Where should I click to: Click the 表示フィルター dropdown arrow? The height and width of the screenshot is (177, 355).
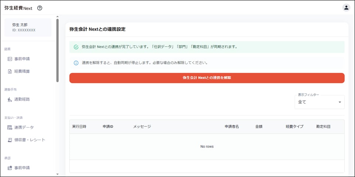340,102
